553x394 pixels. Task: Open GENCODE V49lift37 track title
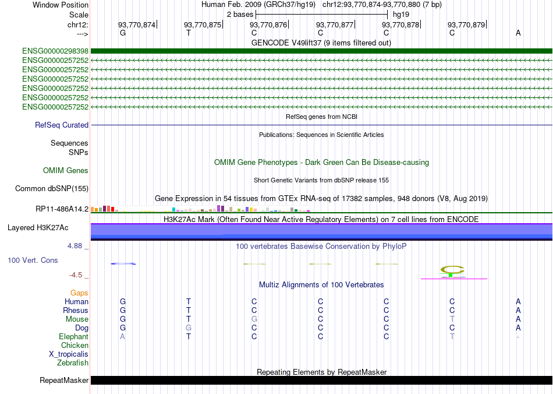pyautogui.click(x=321, y=43)
